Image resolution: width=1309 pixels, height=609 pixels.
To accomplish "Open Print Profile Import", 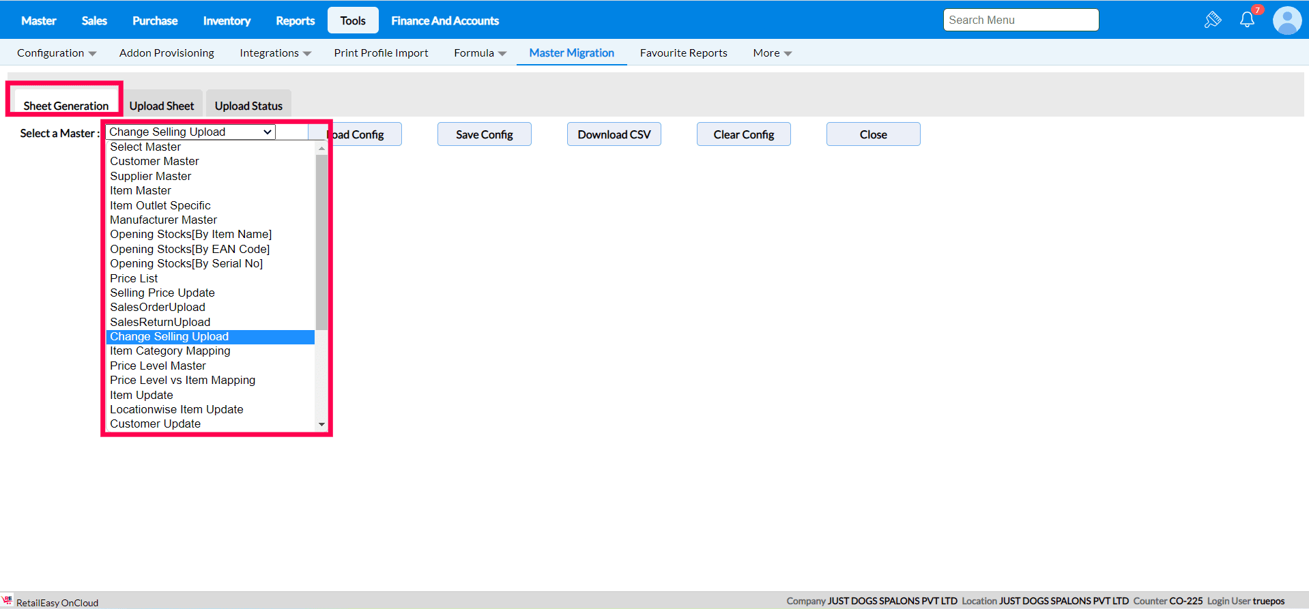I will 381,53.
